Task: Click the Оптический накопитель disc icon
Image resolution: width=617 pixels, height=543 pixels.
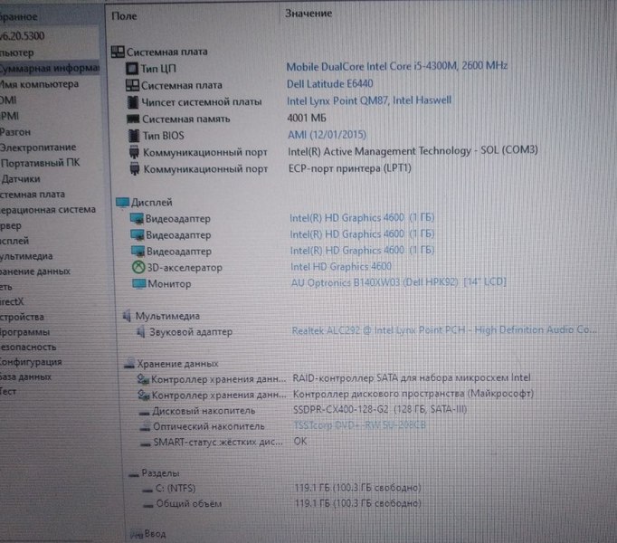Action: tap(143, 426)
